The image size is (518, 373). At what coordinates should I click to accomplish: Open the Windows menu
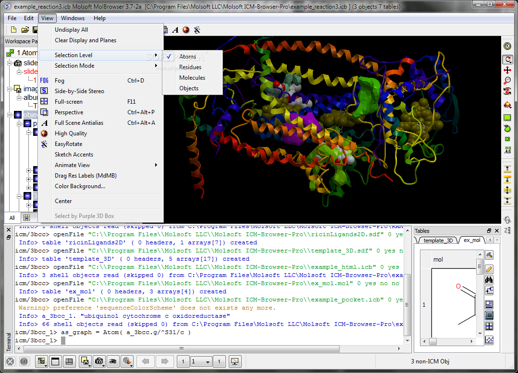tap(73, 18)
